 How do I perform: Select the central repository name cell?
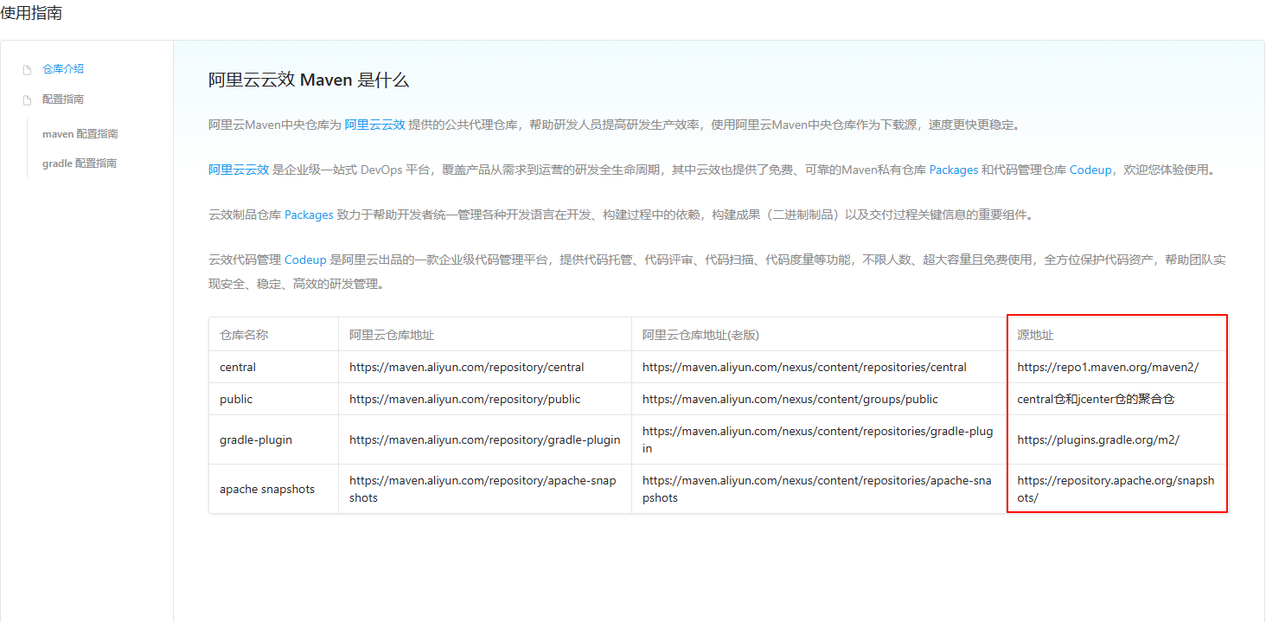(x=237, y=366)
